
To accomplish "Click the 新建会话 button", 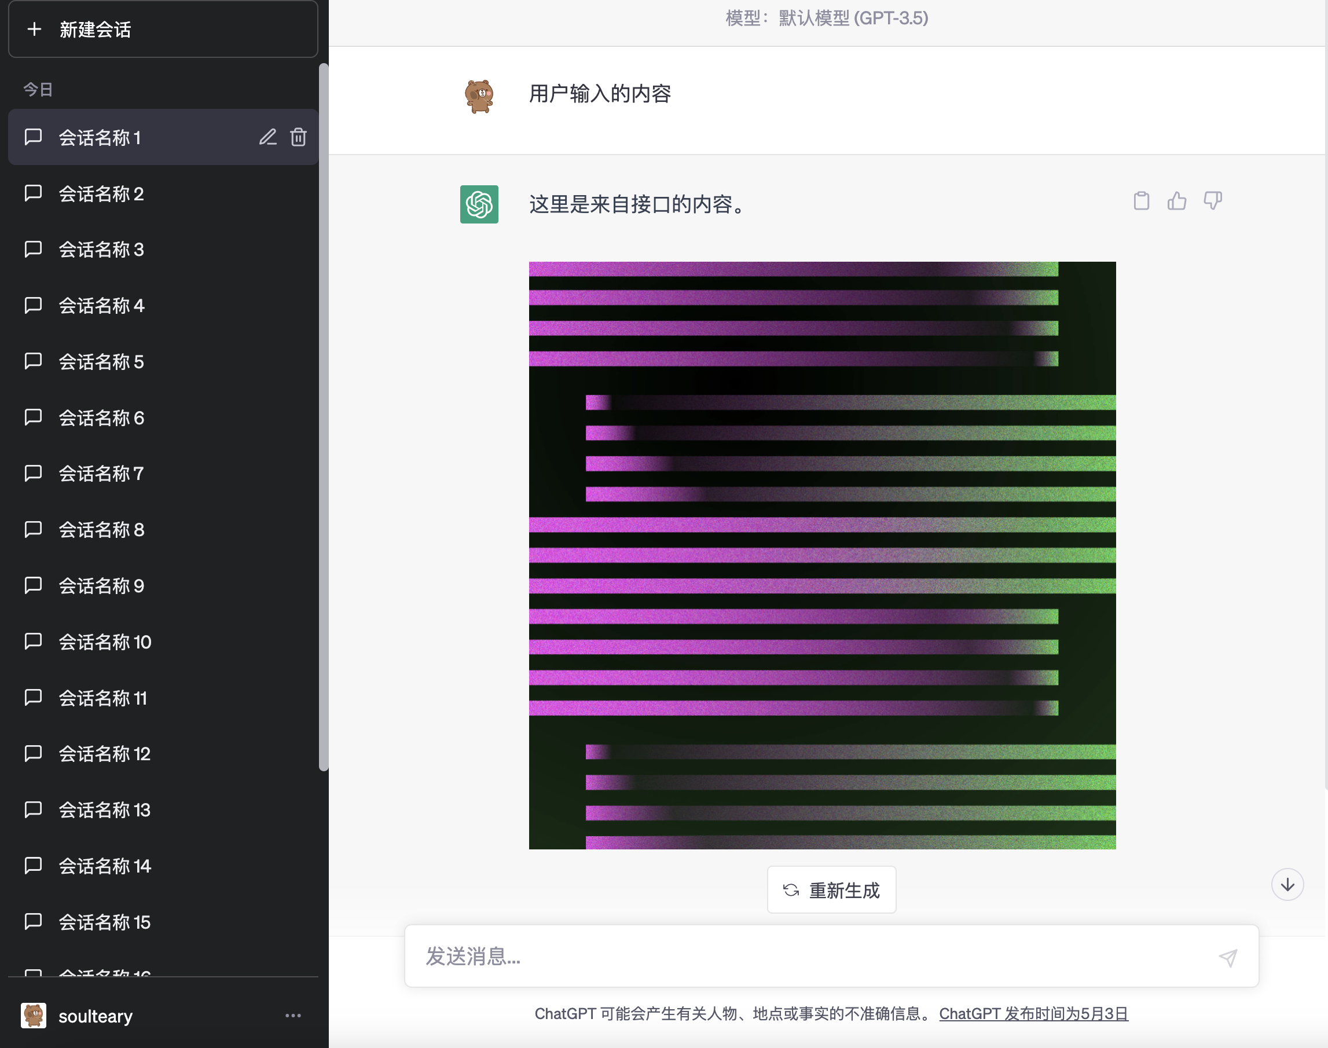I will [x=163, y=30].
